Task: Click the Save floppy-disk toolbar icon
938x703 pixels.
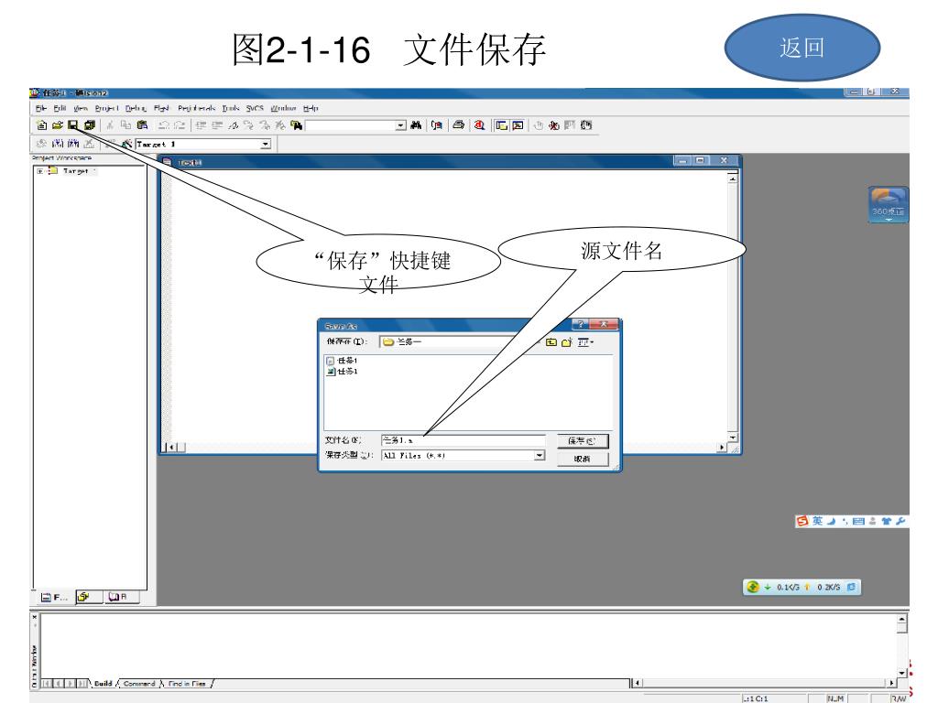Action: point(73,124)
